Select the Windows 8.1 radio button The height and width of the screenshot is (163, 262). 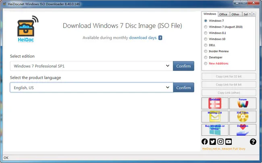(x=206, y=33)
